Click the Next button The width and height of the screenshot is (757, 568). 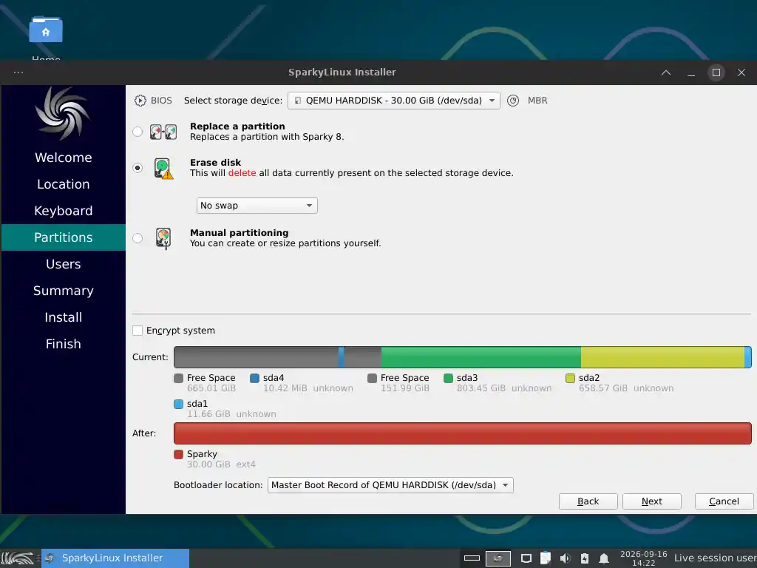652,501
